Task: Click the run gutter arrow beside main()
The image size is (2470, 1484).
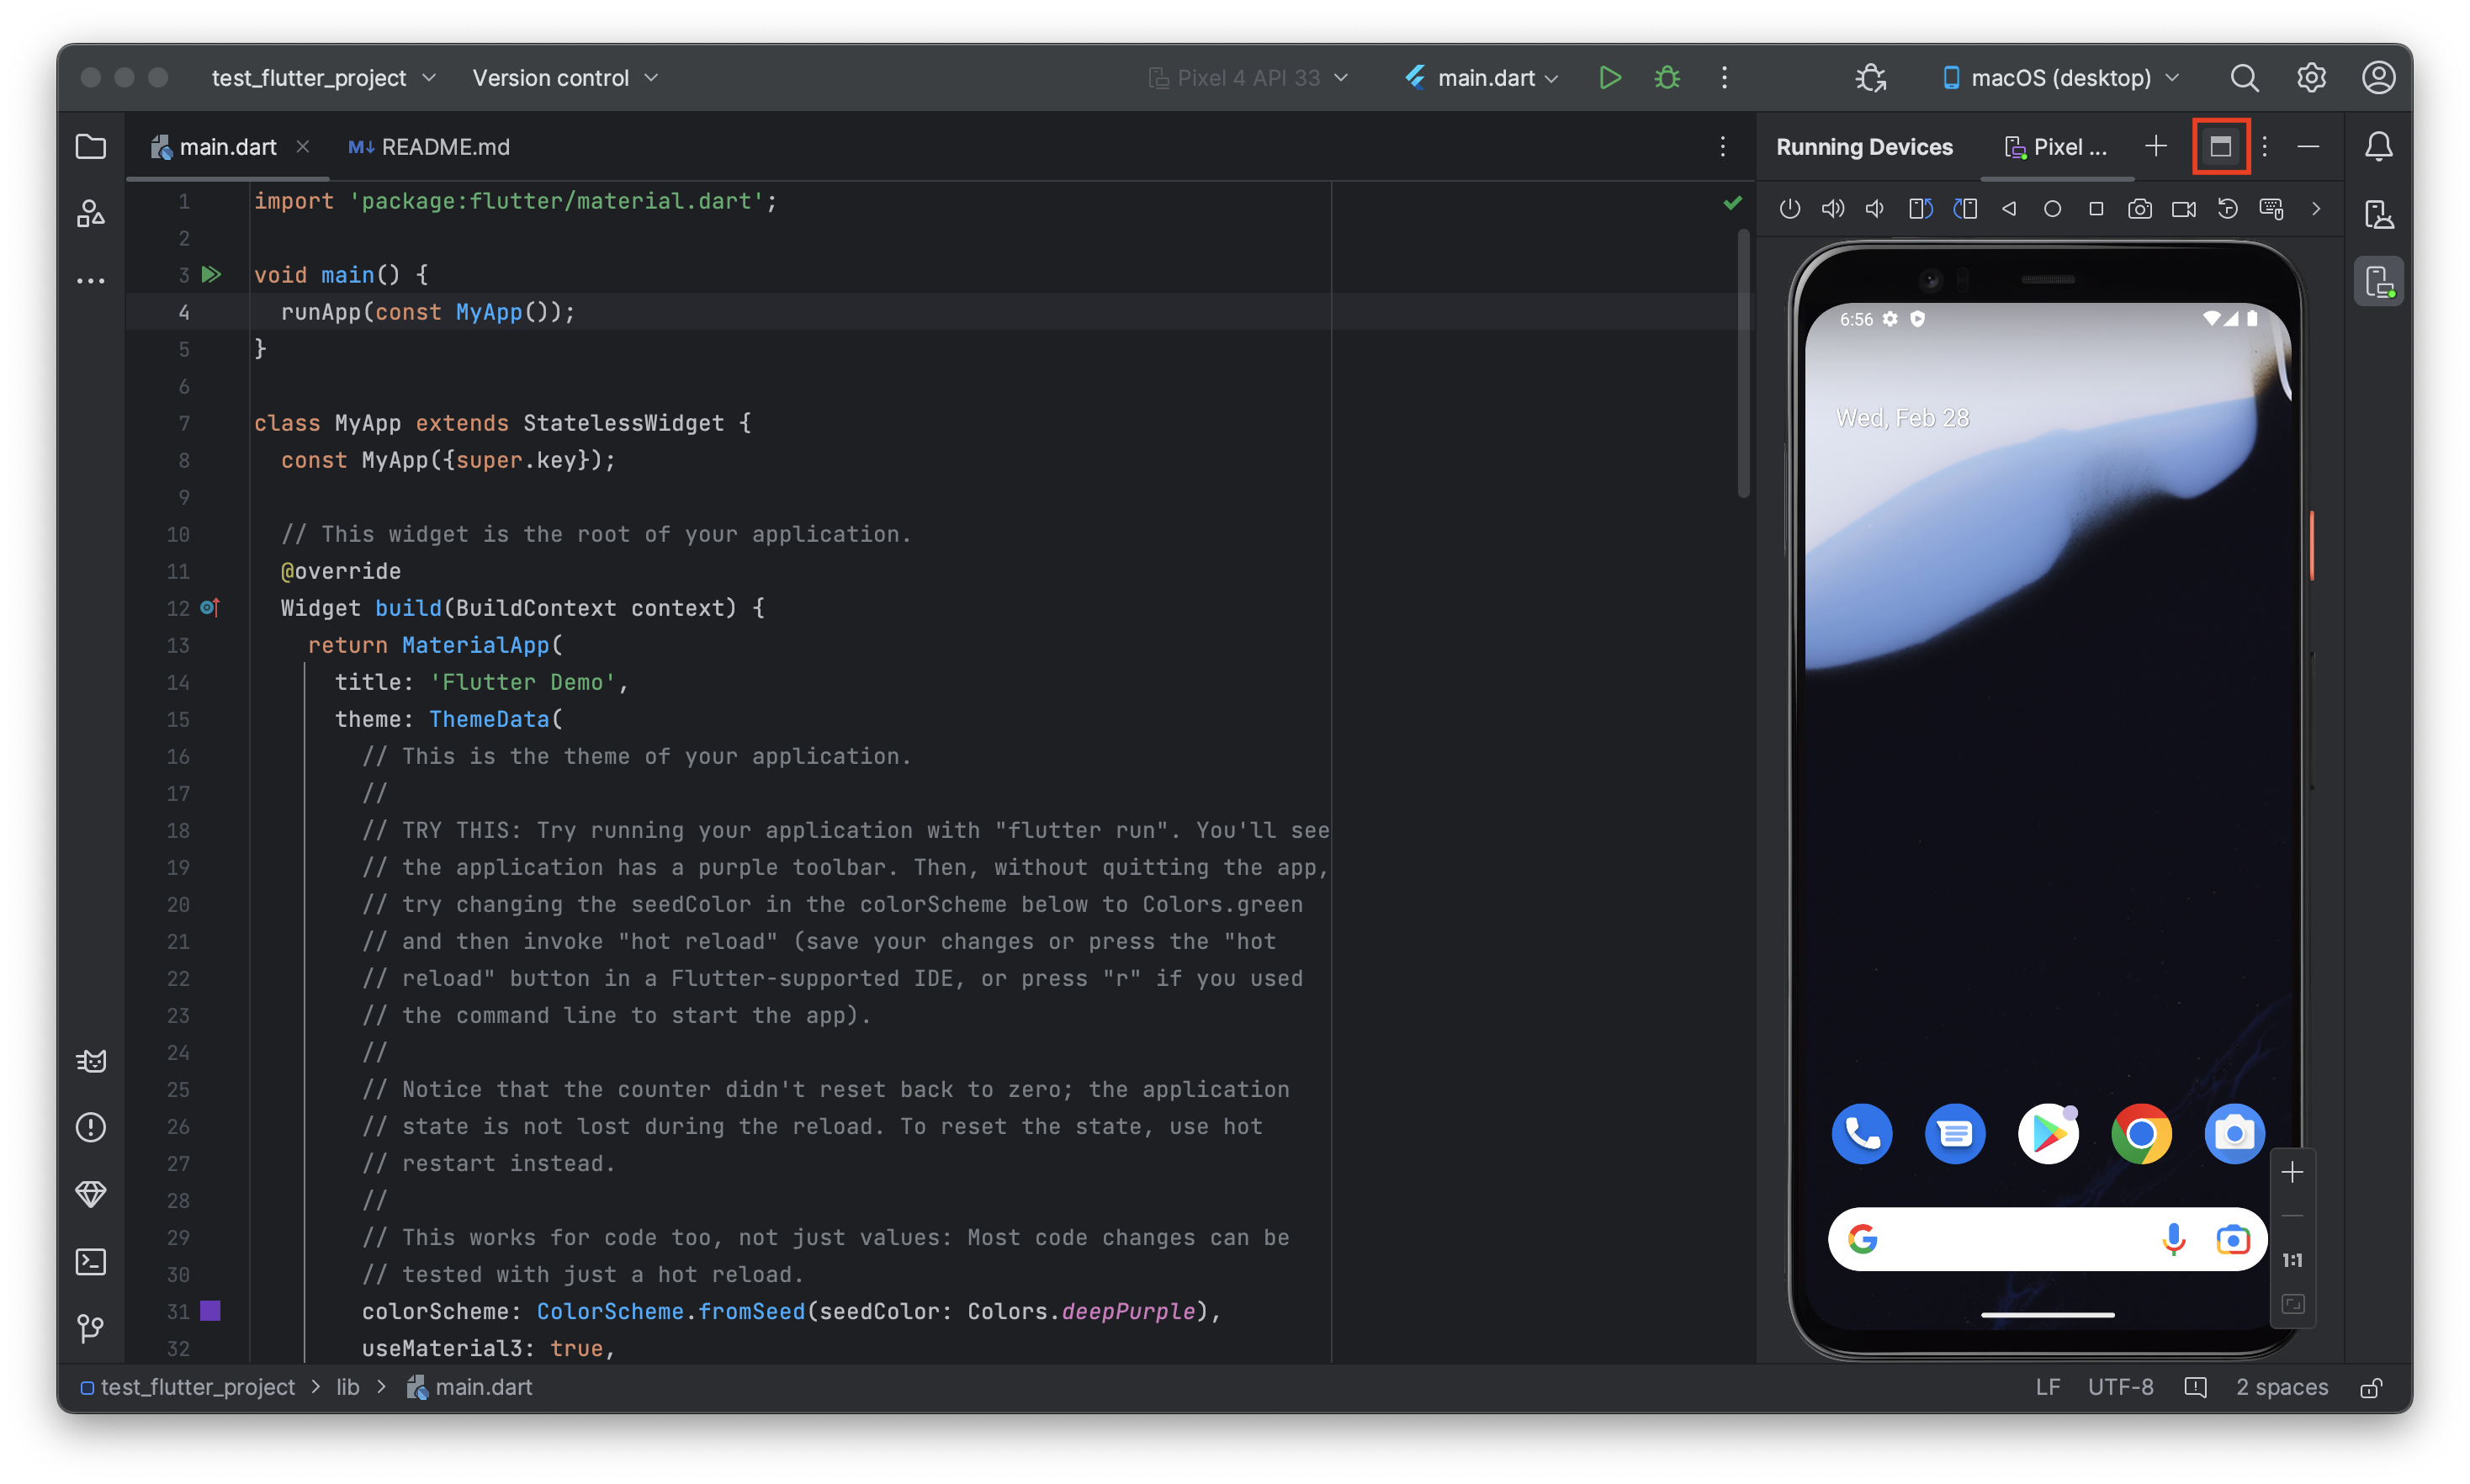Action: [211, 274]
